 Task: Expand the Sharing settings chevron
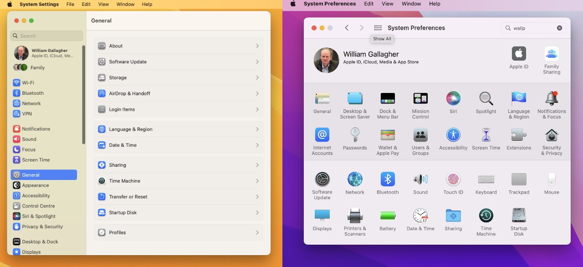pyautogui.click(x=257, y=164)
